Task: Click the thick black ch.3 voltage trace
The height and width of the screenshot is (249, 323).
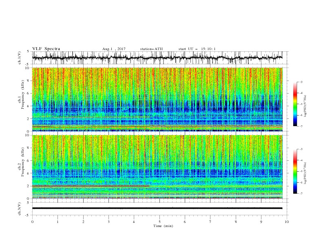Action: click(x=157, y=208)
